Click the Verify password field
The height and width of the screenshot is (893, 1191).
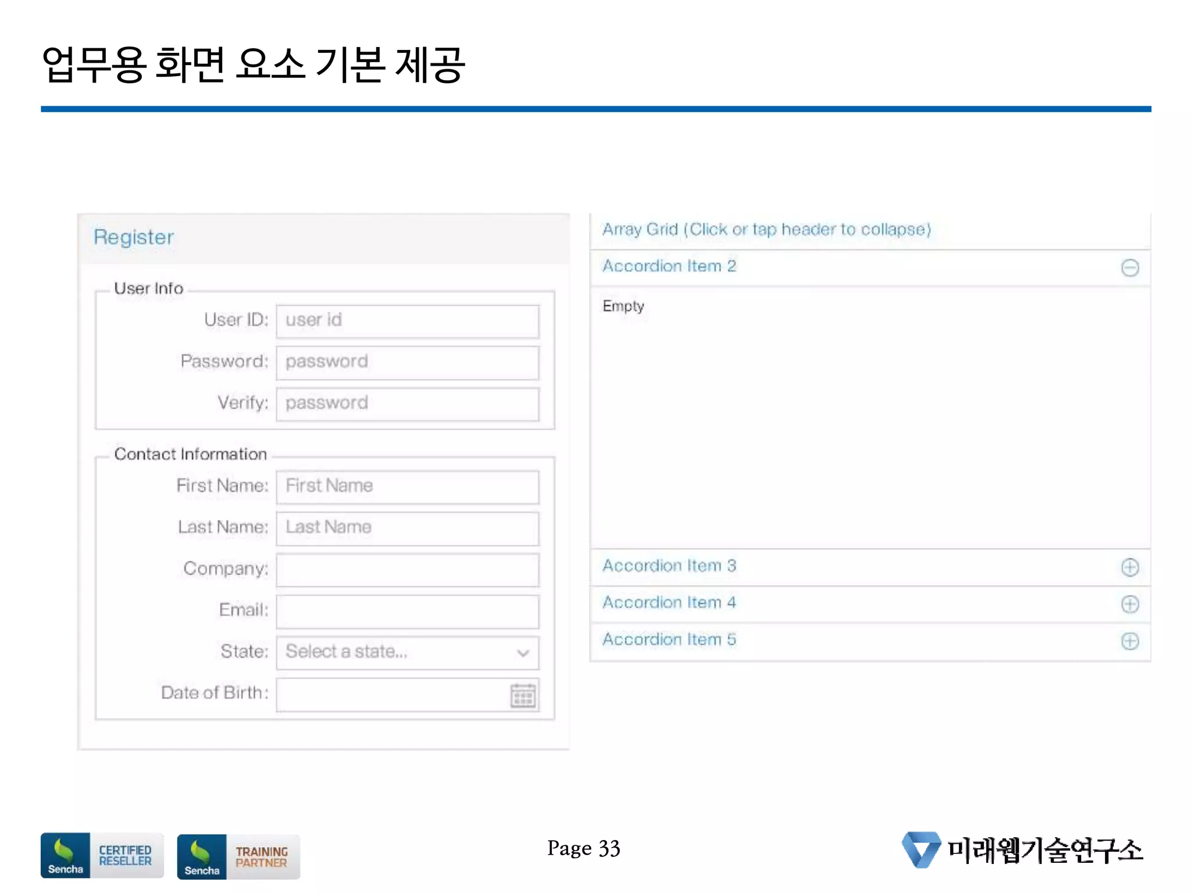(407, 403)
